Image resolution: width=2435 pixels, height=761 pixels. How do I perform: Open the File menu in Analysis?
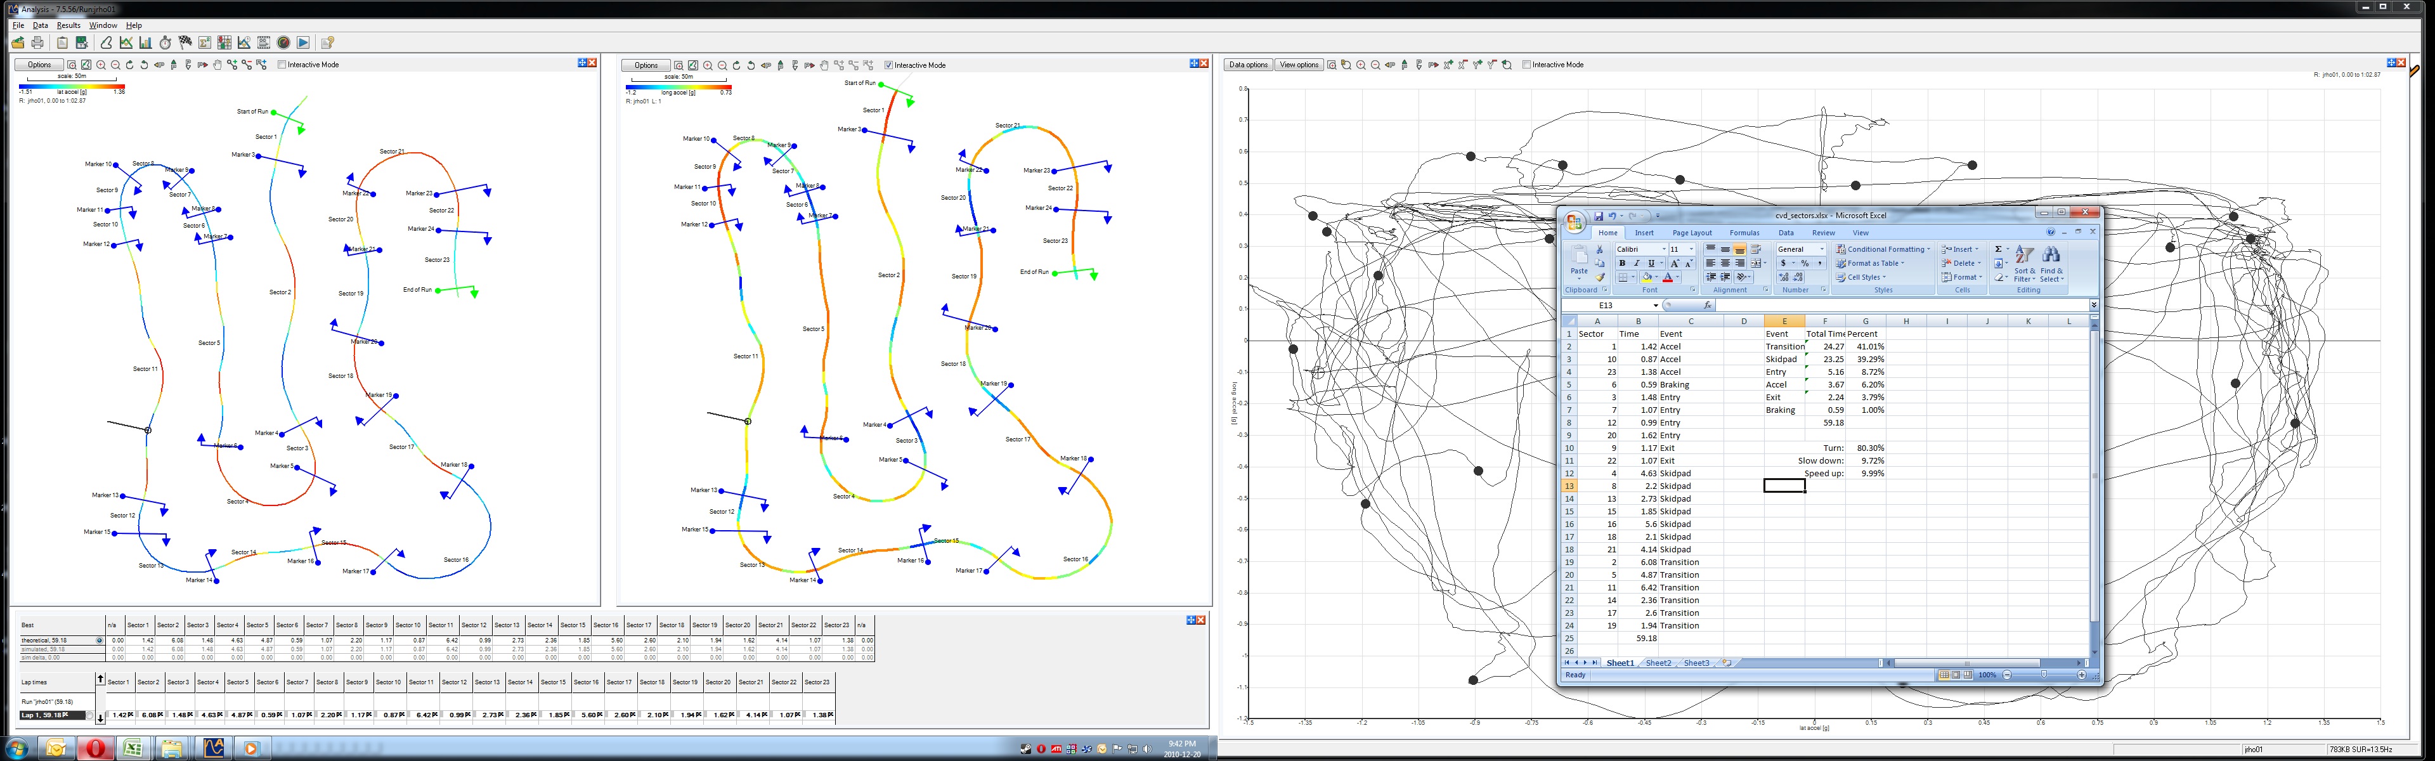pyautogui.click(x=18, y=25)
